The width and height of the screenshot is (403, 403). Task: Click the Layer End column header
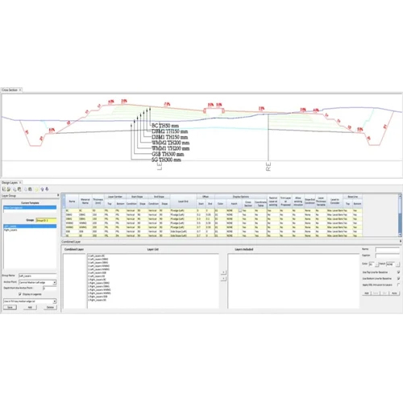coord(183,201)
